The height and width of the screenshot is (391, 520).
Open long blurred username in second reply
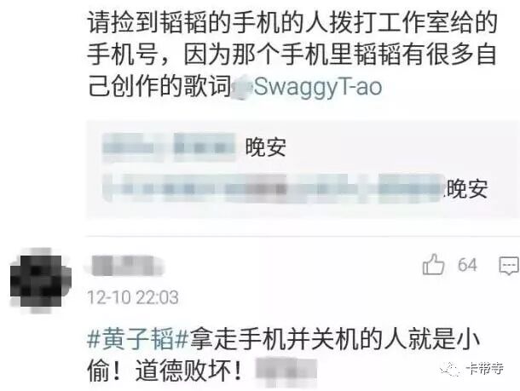pyautogui.click(x=274, y=188)
